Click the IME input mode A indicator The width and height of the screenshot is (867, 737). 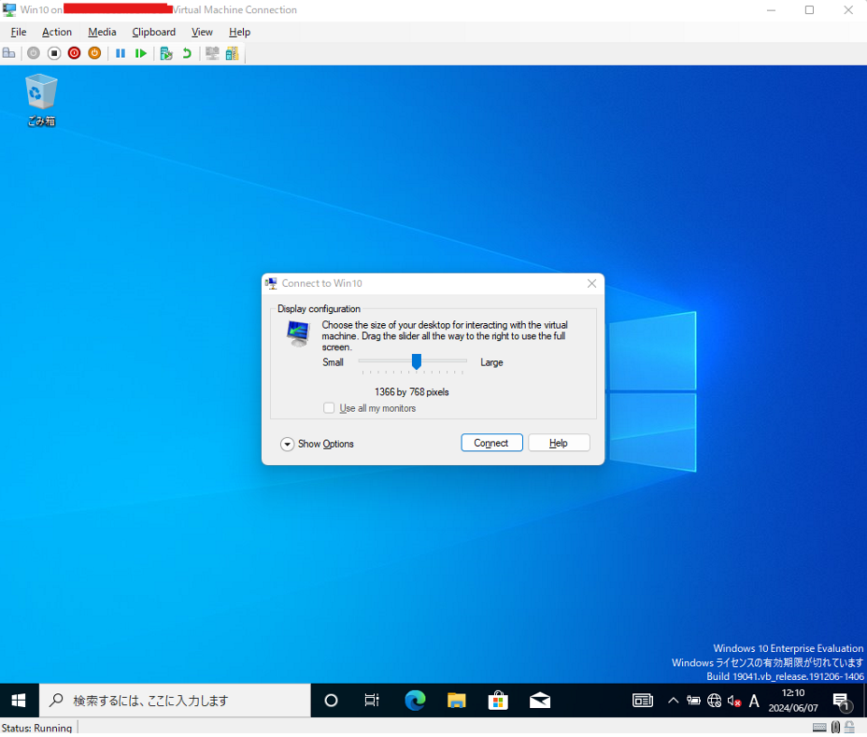tap(754, 701)
